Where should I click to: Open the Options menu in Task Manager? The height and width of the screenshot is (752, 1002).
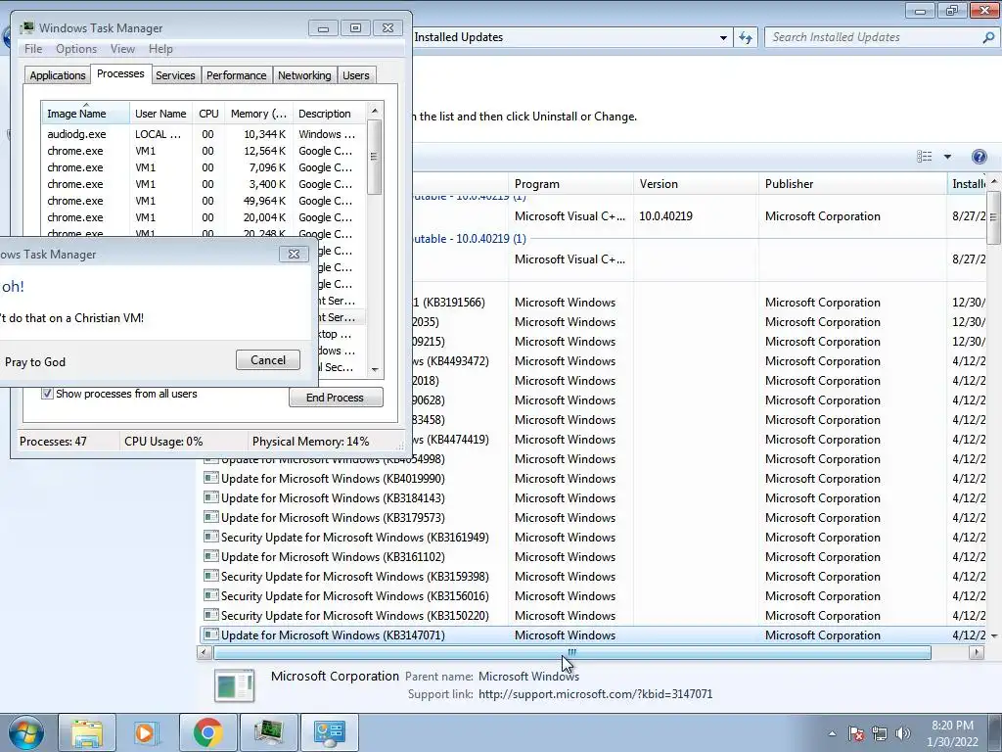pos(76,49)
